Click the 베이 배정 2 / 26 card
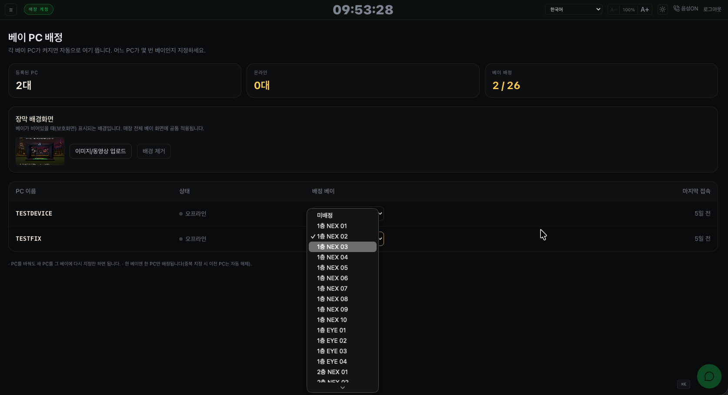Screen dimensions: 728x395 [x=601, y=80]
